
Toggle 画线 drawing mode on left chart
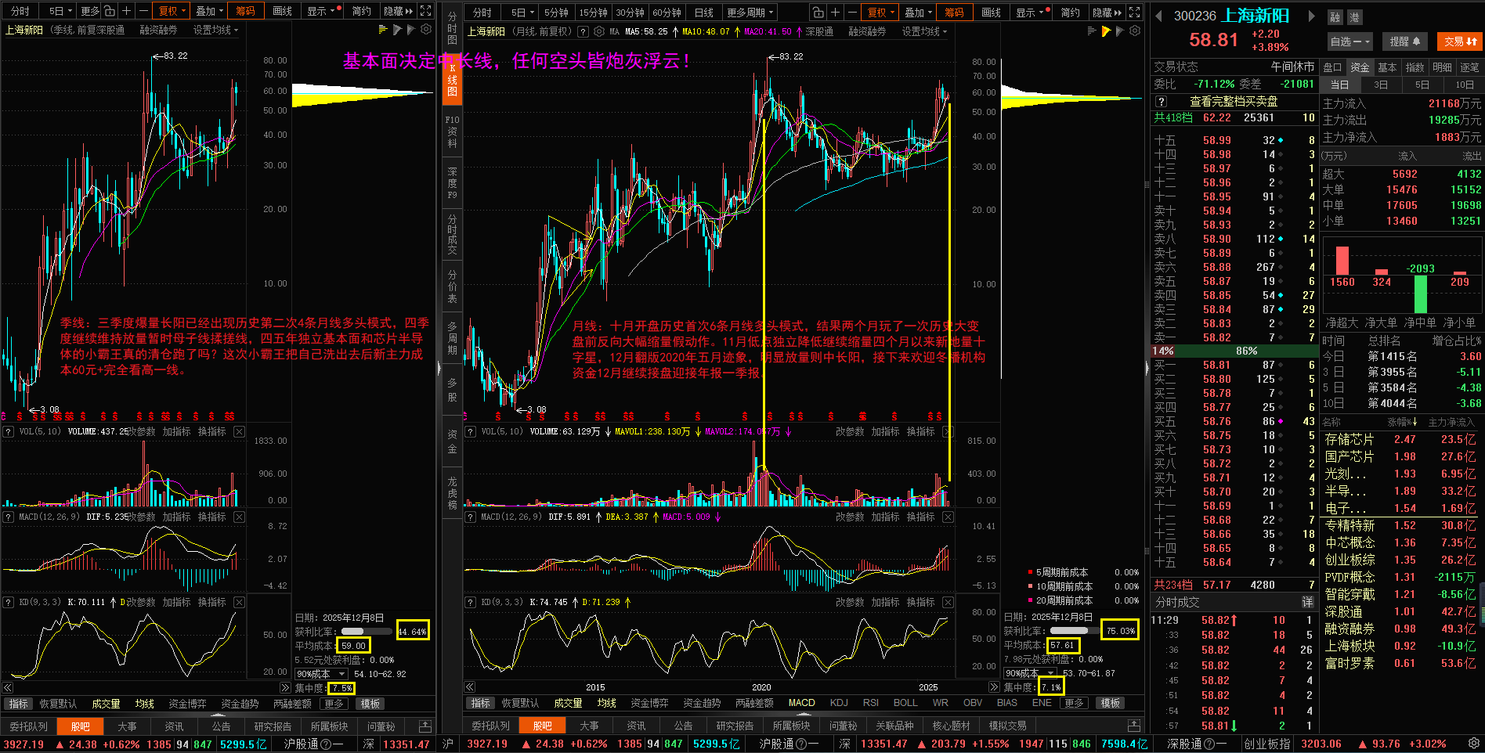[283, 11]
